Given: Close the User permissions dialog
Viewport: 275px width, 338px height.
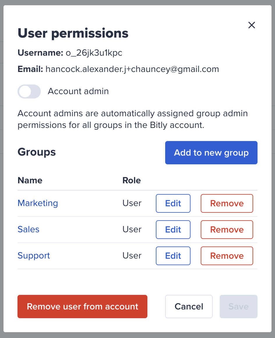Looking at the screenshot, I should 251,25.
